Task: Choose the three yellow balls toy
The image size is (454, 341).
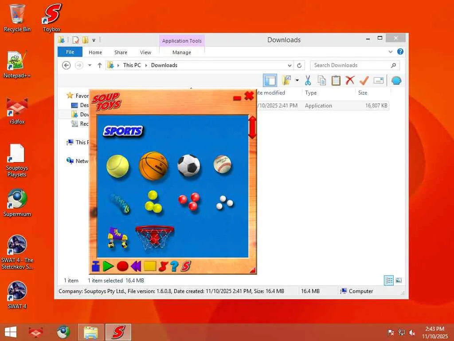Action: [153, 201]
